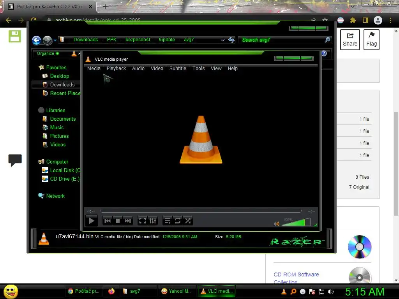Click the volume icon in the system tray
Image resolution: width=399 pixels, height=299 pixels.
(331, 292)
